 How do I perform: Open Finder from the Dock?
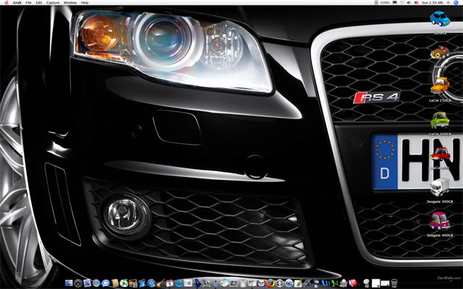[69, 283]
